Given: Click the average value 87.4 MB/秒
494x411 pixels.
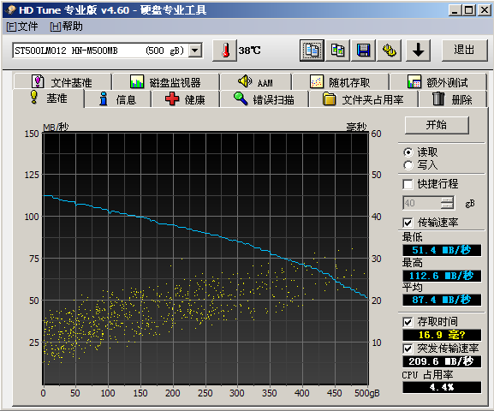Looking at the screenshot, I should (442, 300).
